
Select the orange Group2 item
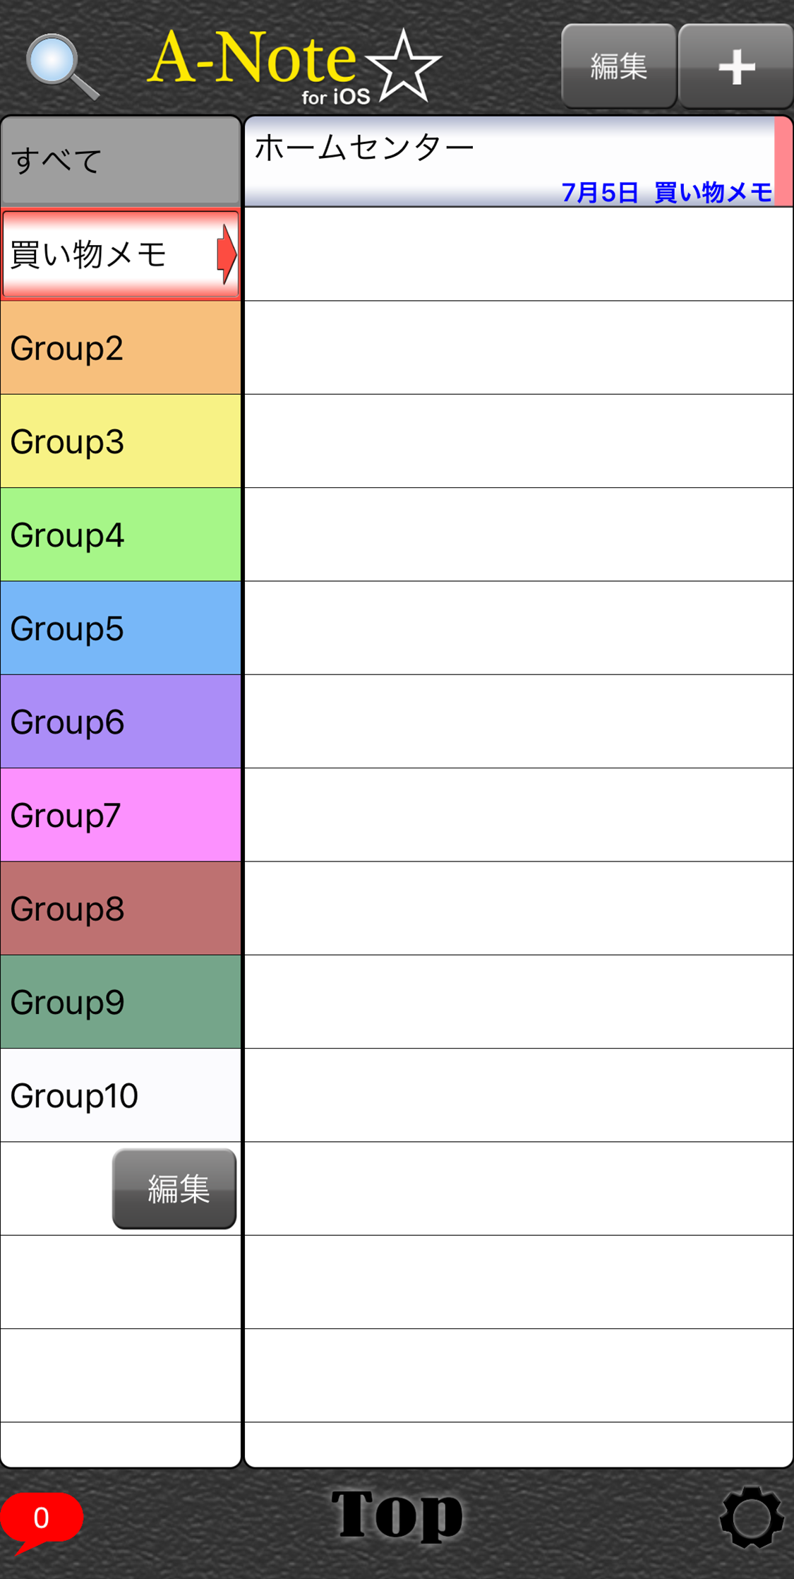(121, 348)
